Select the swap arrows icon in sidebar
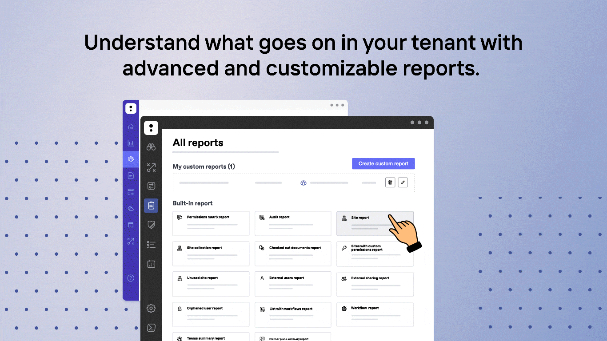This screenshot has height=341, width=607. point(151,186)
